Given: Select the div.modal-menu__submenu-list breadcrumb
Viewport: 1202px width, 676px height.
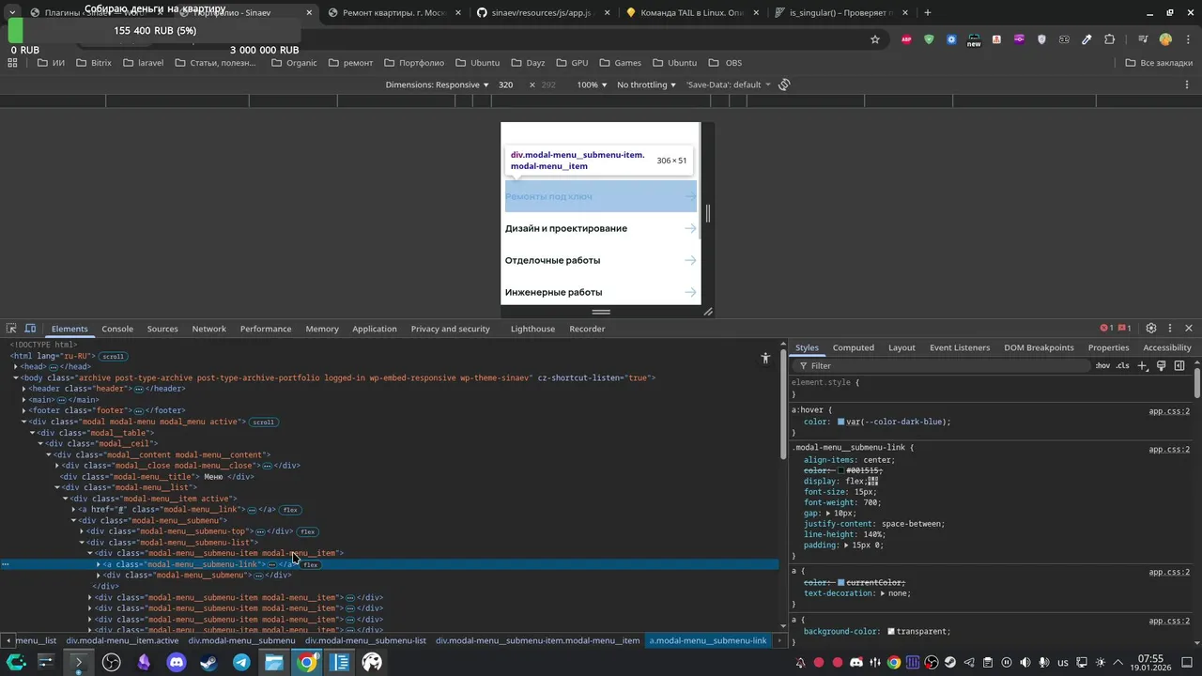Looking at the screenshot, I should click(x=365, y=640).
